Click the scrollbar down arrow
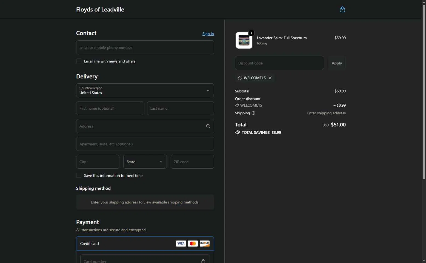This screenshot has height=263, width=426. click(424, 261)
